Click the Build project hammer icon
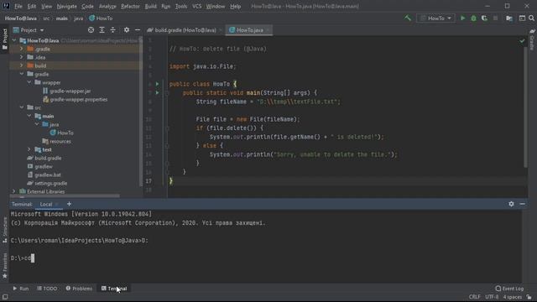The image size is (537, 302). point(407,18)
